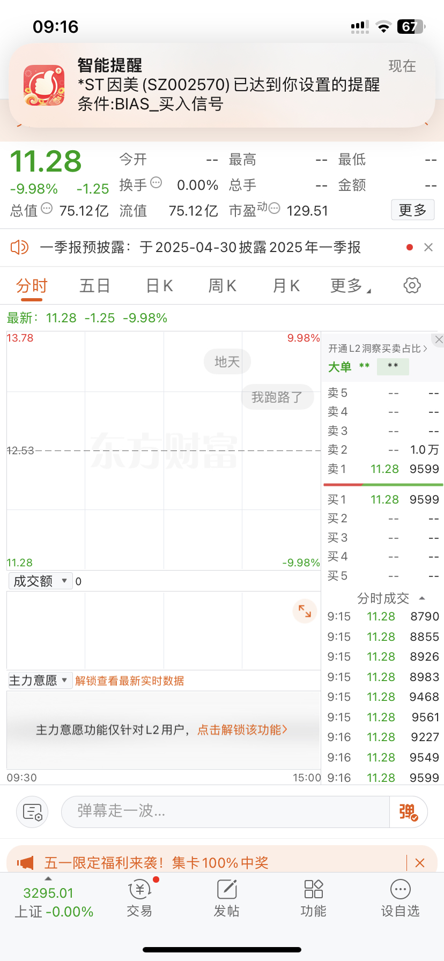Open the 功能 functions icon

tap(314, 898)
